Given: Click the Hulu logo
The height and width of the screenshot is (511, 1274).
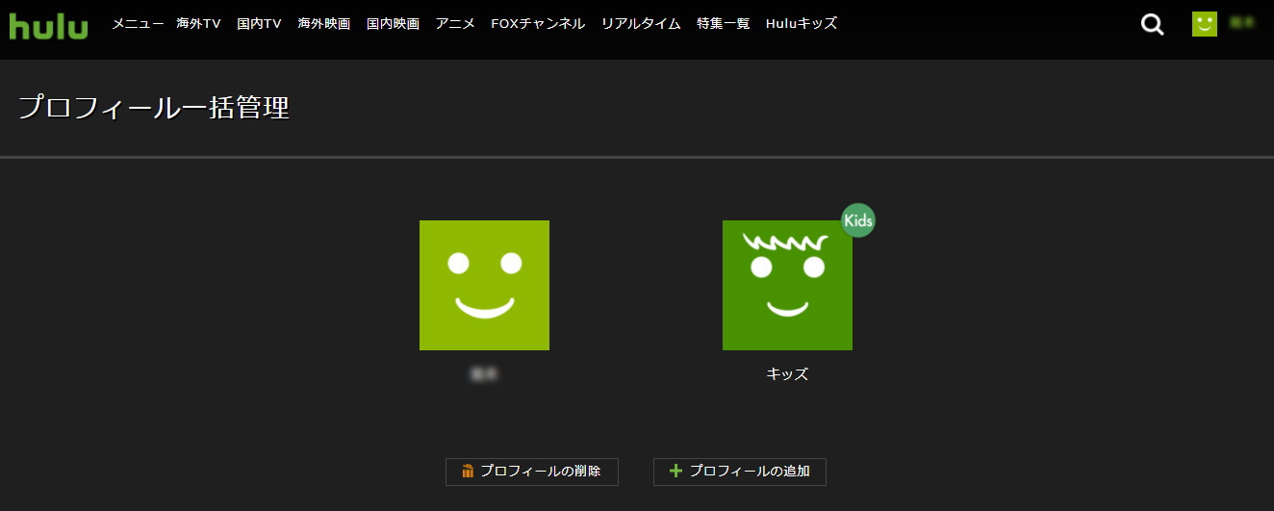Looking at the screenshot, I should tap(48, 24).
